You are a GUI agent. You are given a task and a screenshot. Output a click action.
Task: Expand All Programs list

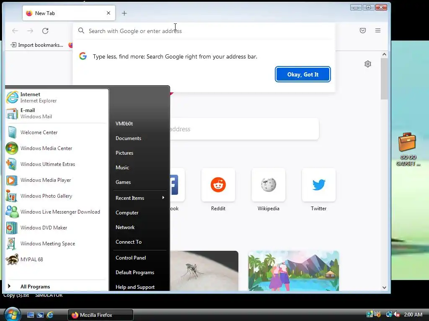(x=56, y=286)
